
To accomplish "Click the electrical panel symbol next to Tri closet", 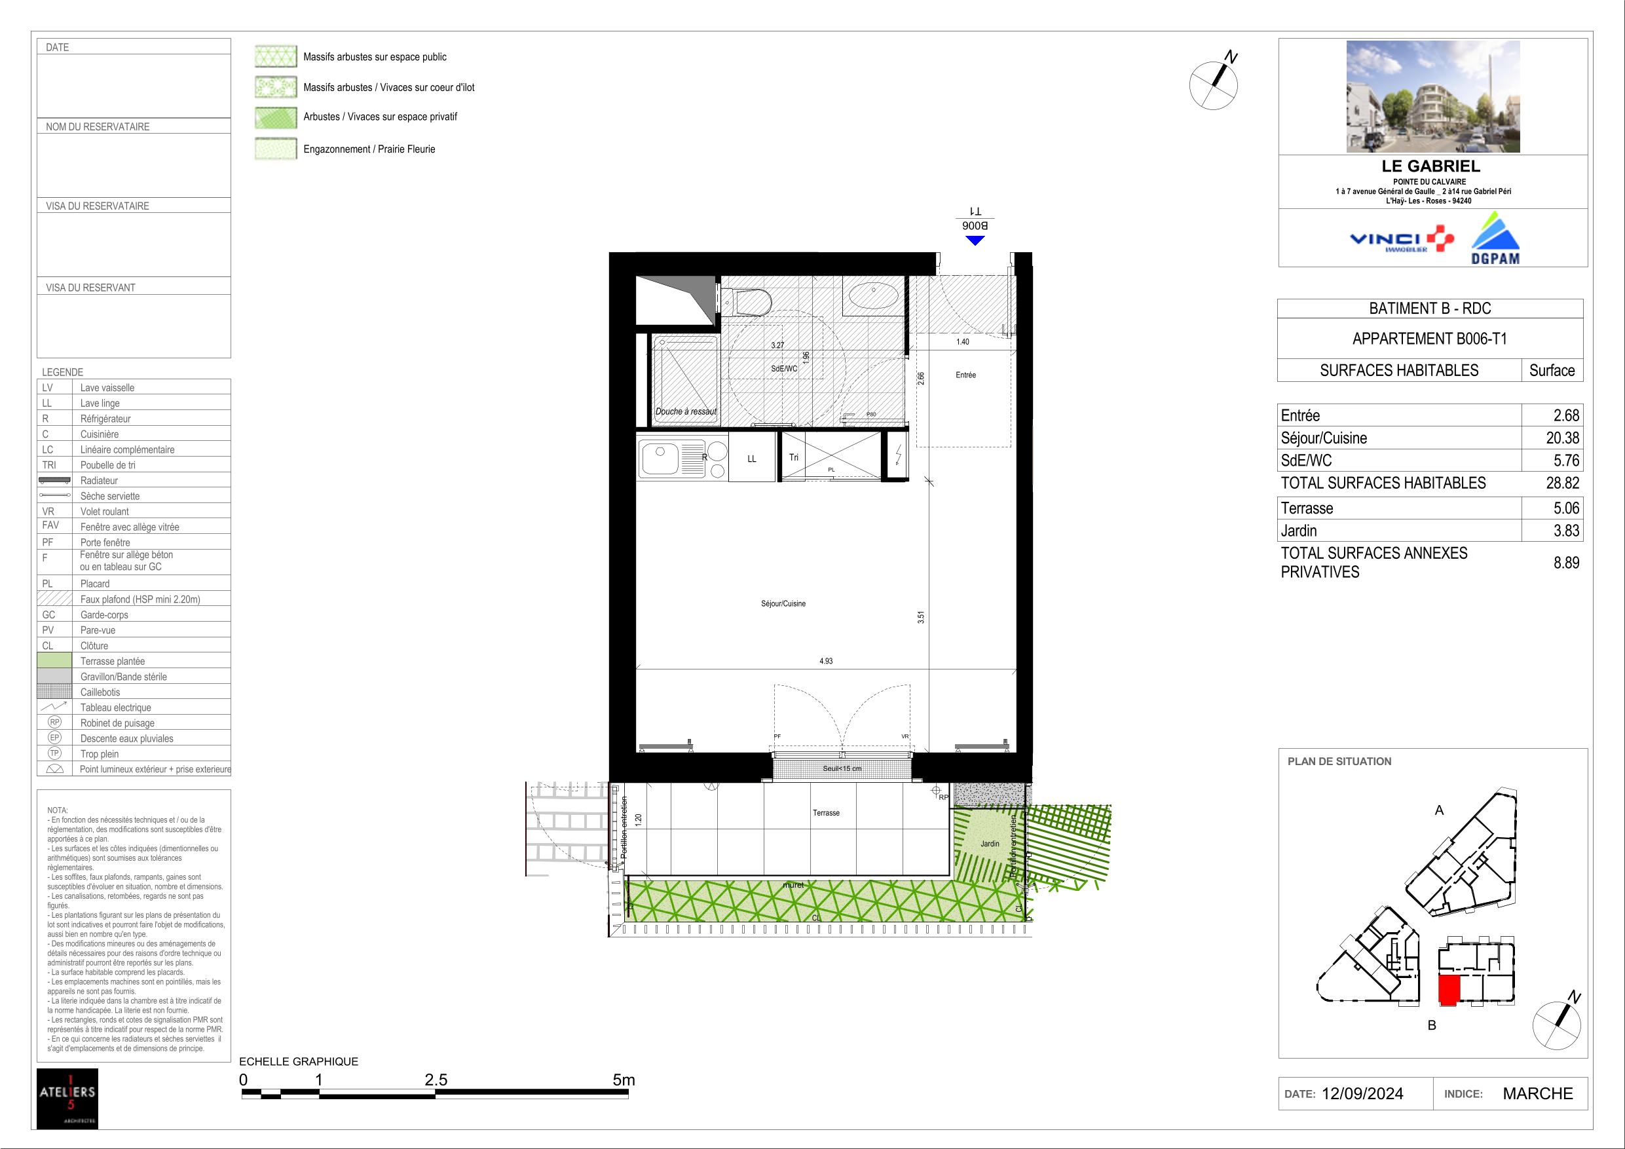I will point(898,455).
